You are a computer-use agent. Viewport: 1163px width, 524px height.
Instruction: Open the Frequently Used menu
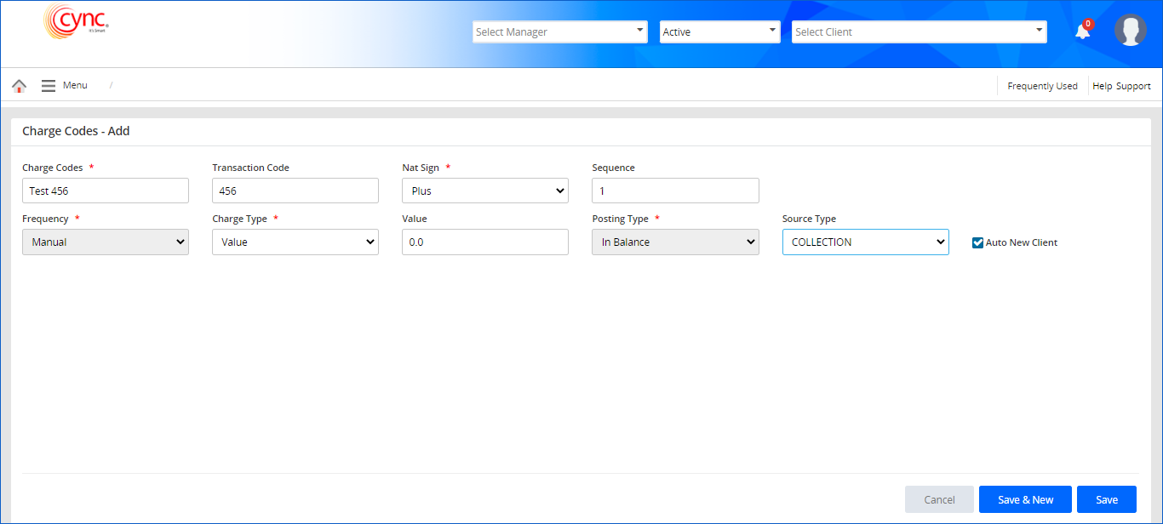1042,86
